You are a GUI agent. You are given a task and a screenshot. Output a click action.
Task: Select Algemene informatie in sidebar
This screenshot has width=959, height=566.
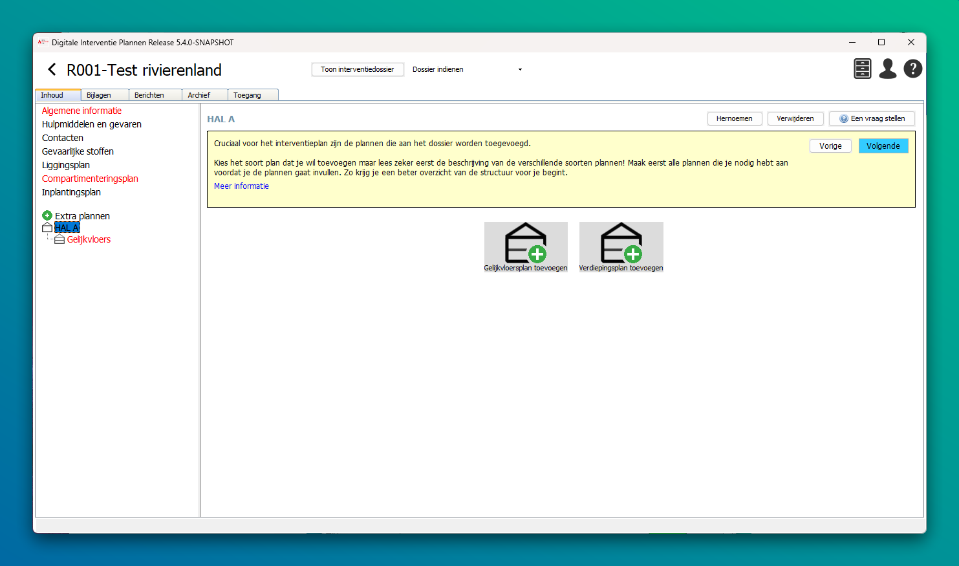81,111
